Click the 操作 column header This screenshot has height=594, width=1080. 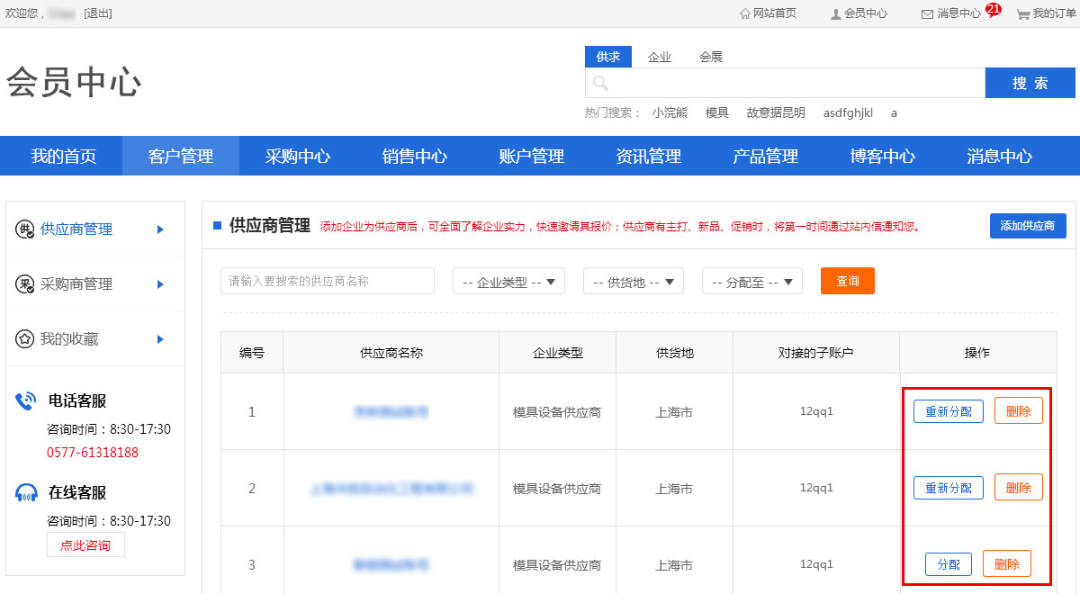pyautogui.click(x=977, y=353)
